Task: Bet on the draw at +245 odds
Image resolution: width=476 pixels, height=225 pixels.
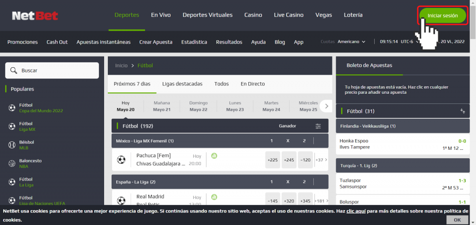Action: click(x=289, y=160)
